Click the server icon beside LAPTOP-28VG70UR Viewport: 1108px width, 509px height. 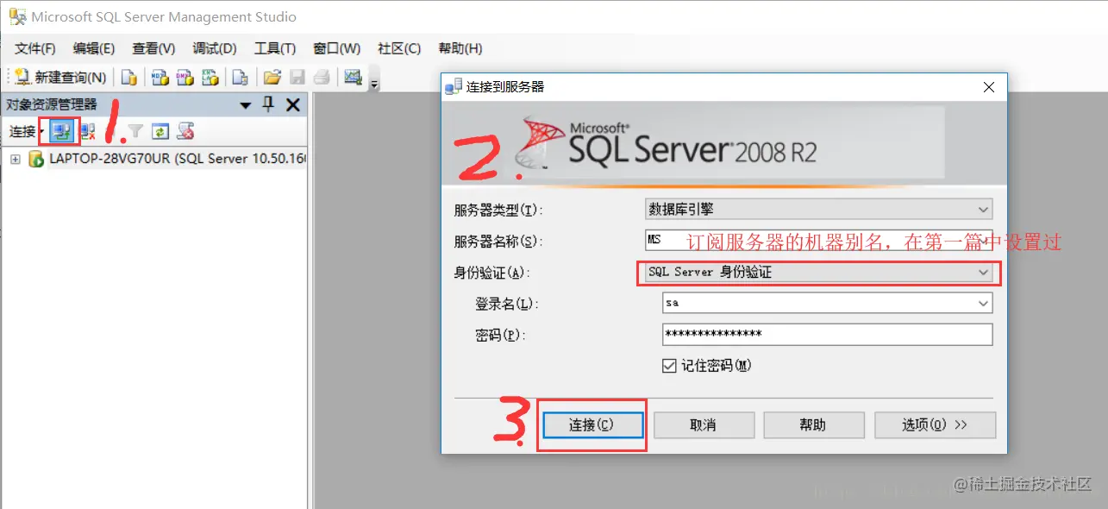pos(36,159)
